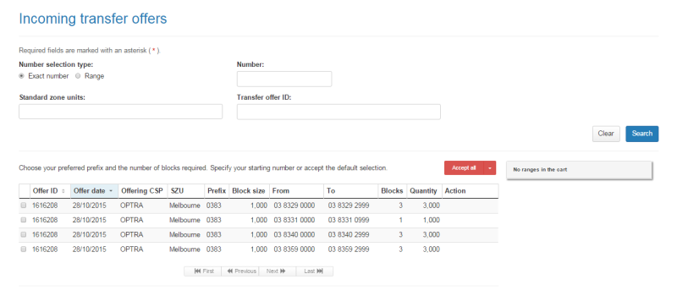The image size is (677, 307).
Task: Click the Block size column header
Action: point(249,191)
